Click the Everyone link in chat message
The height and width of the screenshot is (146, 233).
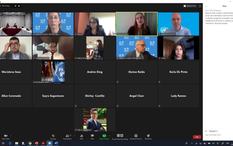tap(217, 10)
